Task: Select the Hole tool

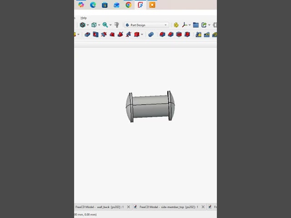Action: 95,35
